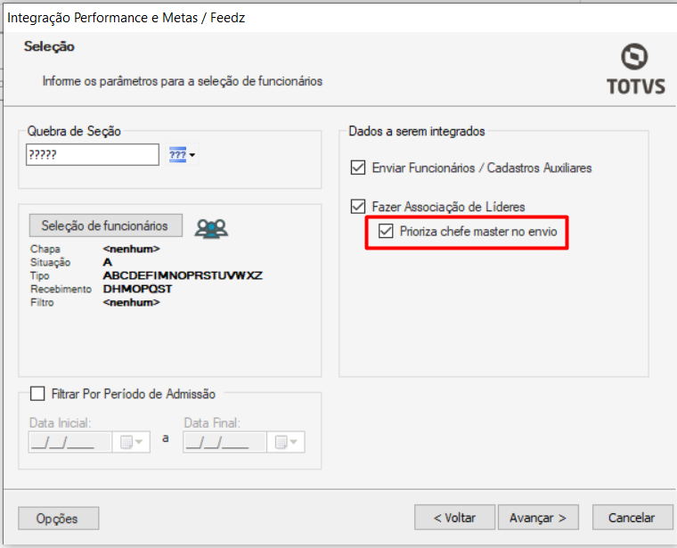Uncheck Fazer Associação de Líderes
677x548 pixels.
pos(358,207)
